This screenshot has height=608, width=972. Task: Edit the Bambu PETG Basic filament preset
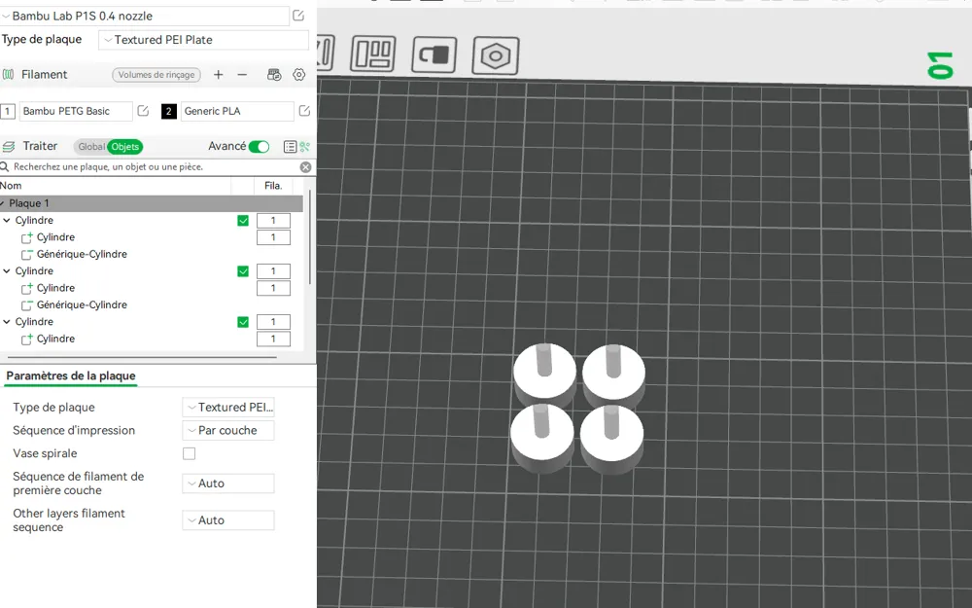[x=143, y=111]
